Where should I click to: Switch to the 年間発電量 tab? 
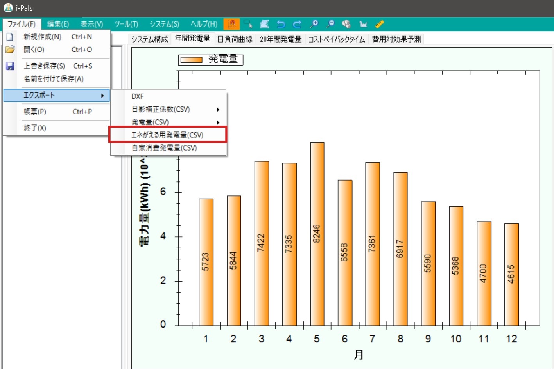[192, 38]
